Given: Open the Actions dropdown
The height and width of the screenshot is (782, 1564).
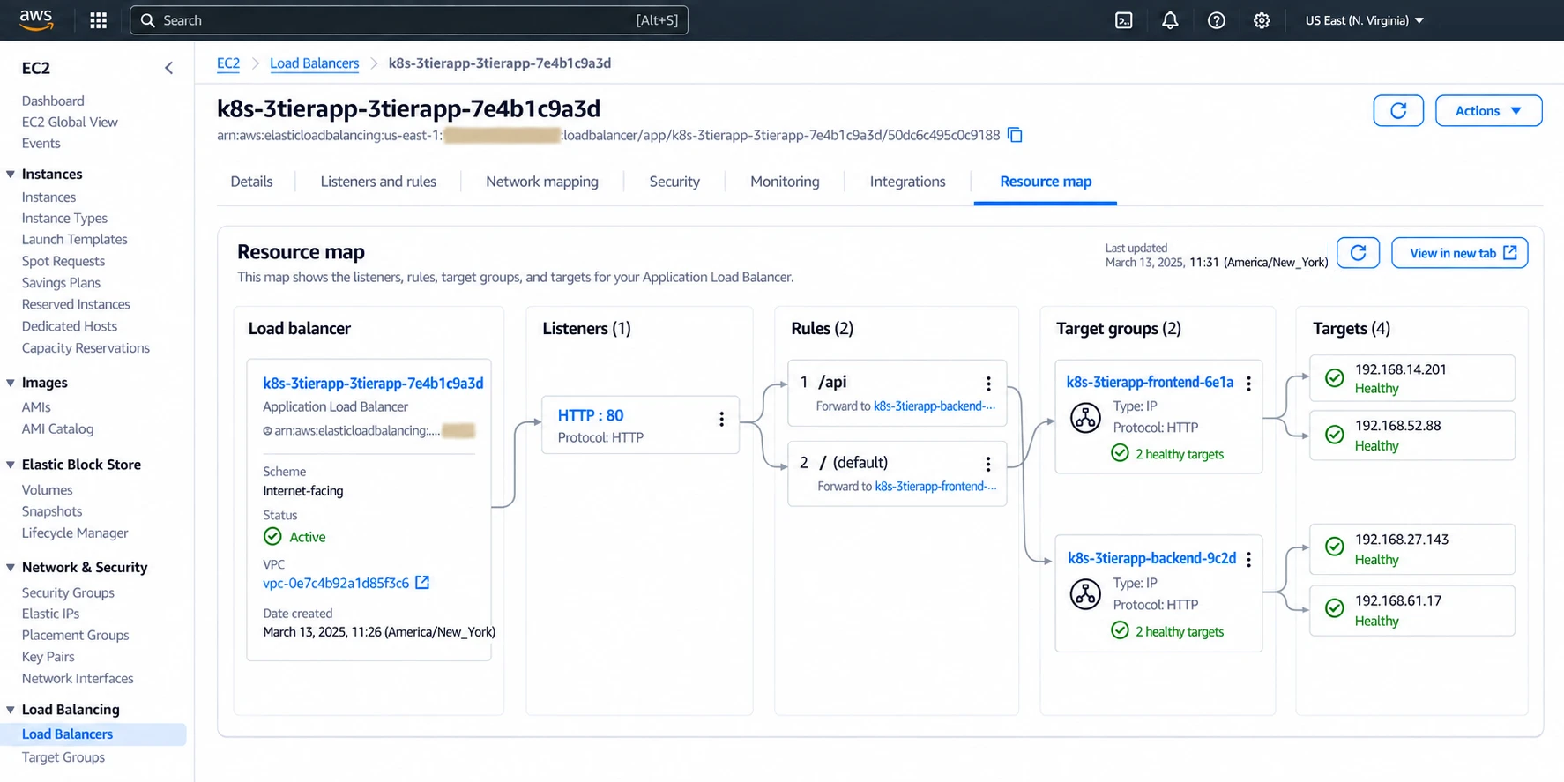Looking at the screenshot, I should [1488, 110].
